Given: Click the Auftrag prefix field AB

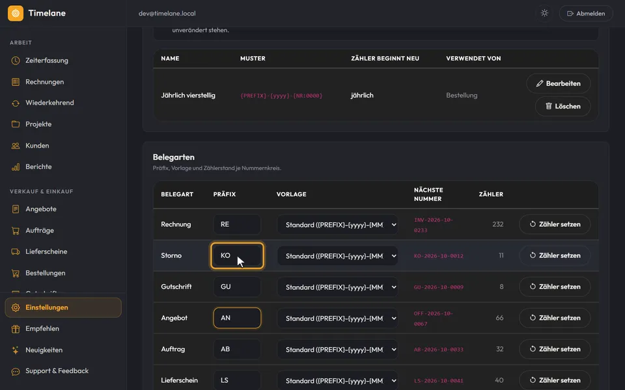Looking at the screenshot, I should point(237,349).
